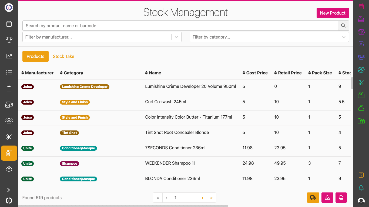
Task: Toggle sorting on the Manufacturer column
Action: click(x=22, y=73)
